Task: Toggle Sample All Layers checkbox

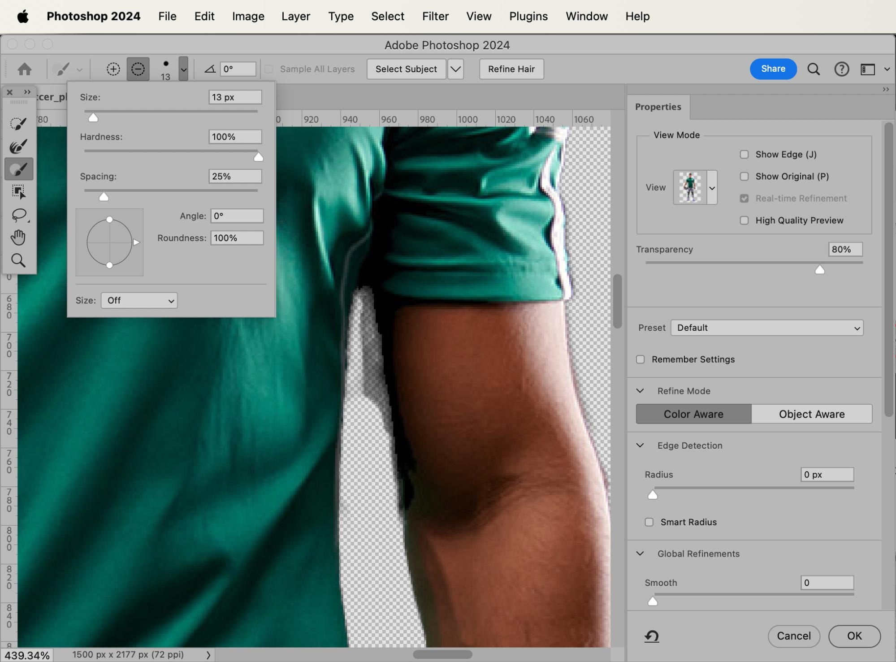Action: click(x=269, y=69)
